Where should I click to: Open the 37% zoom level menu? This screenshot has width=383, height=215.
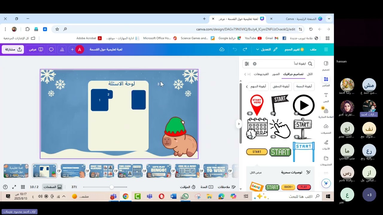tap(74, 187)
